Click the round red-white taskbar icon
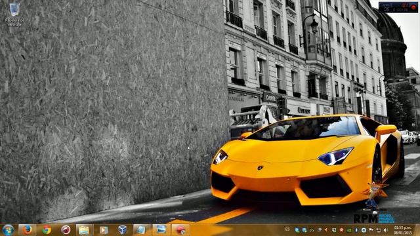The image size is (420, 236). point(66,230)
